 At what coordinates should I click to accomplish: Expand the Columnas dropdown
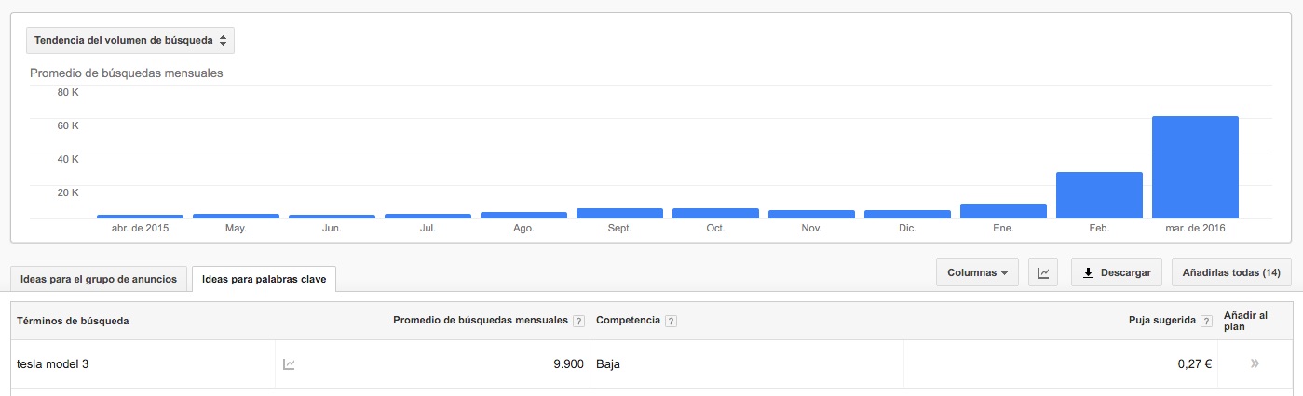(977, 273)
